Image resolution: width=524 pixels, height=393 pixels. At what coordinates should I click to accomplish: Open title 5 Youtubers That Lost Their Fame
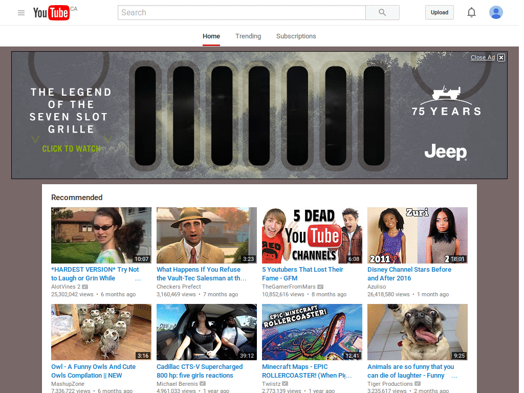(302, 274)
